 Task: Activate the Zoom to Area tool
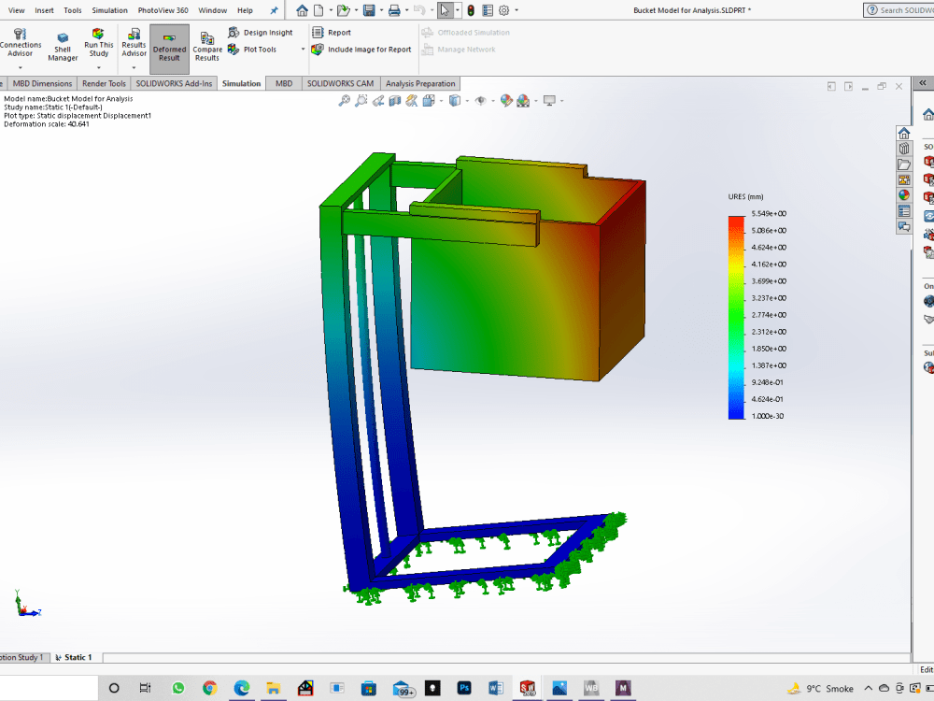361,100
